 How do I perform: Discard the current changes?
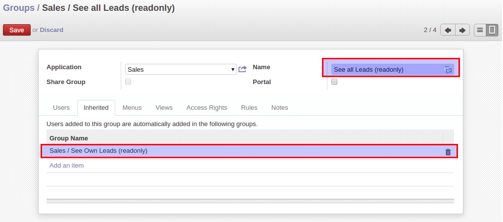click(x=51, y=30)
